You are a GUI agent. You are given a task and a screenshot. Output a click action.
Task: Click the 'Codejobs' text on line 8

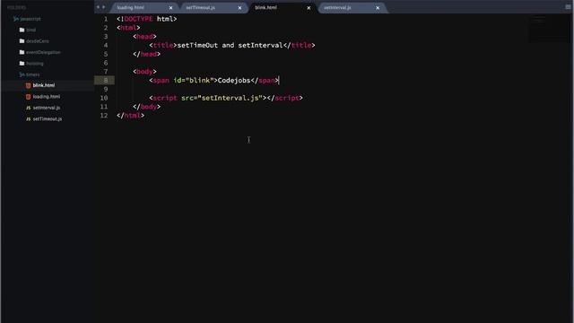234,81
